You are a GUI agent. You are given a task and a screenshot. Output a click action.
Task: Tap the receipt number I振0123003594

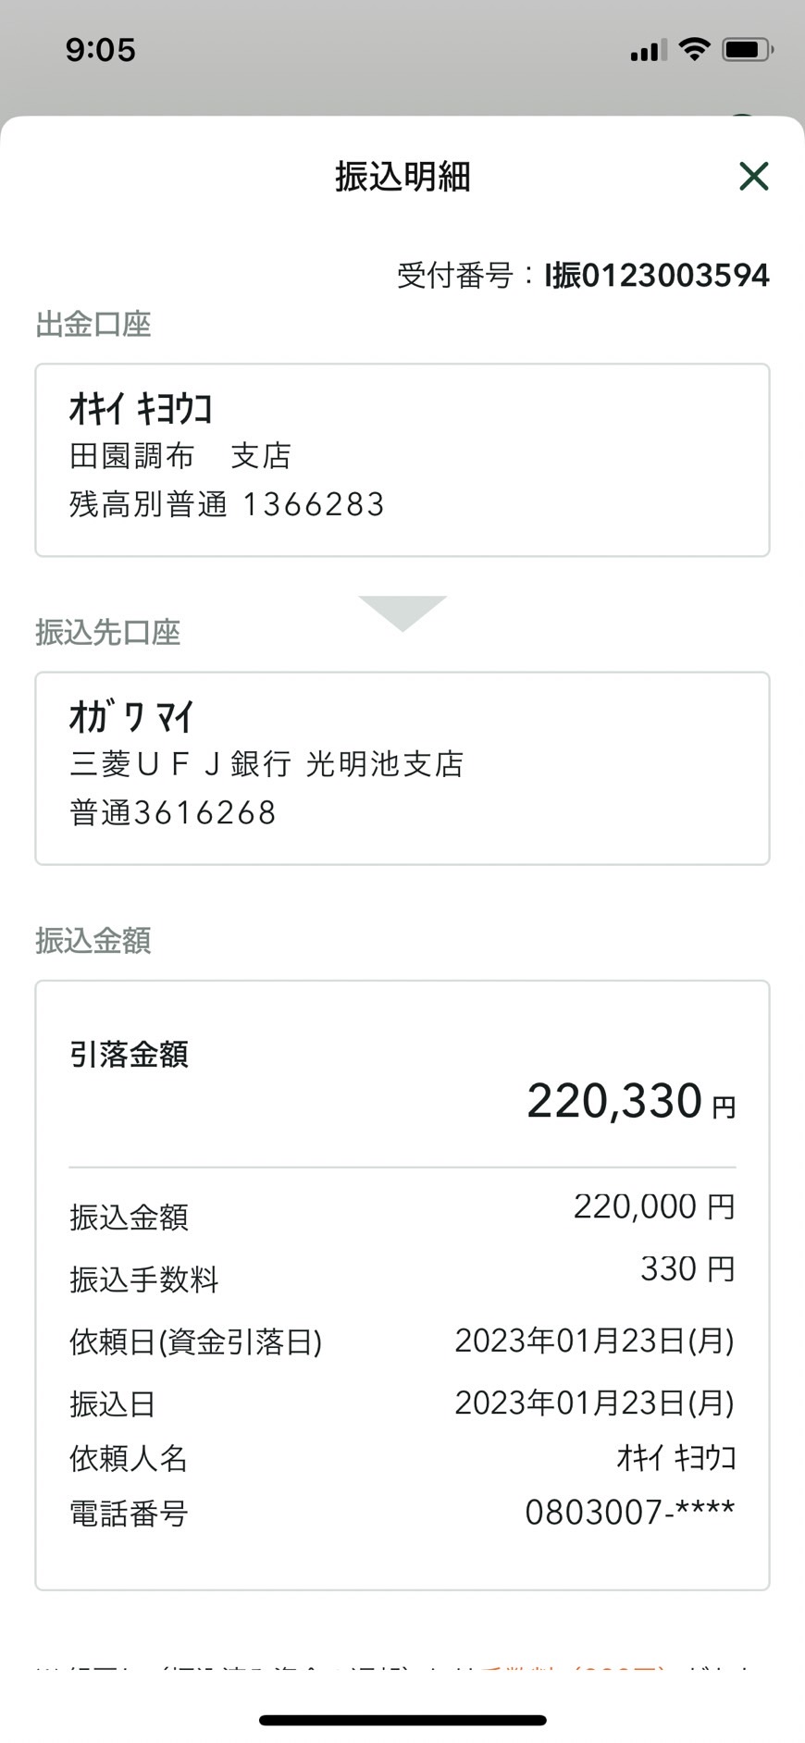point(657,276)
